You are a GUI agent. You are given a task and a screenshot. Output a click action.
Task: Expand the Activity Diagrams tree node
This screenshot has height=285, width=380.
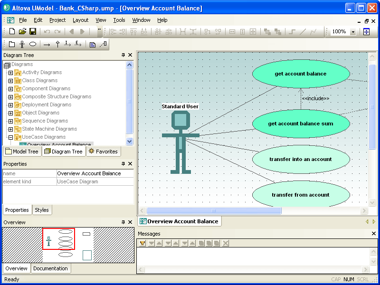(x=11, y=73)
